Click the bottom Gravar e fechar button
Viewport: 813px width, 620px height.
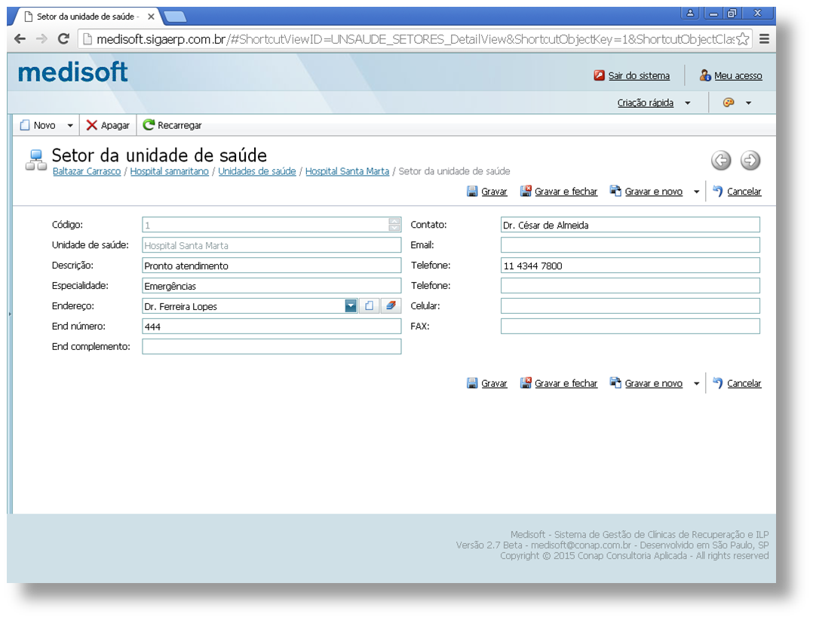coord(559,383)
